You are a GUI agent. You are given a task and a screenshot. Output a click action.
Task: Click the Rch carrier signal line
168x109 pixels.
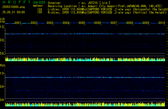(85, 77)
